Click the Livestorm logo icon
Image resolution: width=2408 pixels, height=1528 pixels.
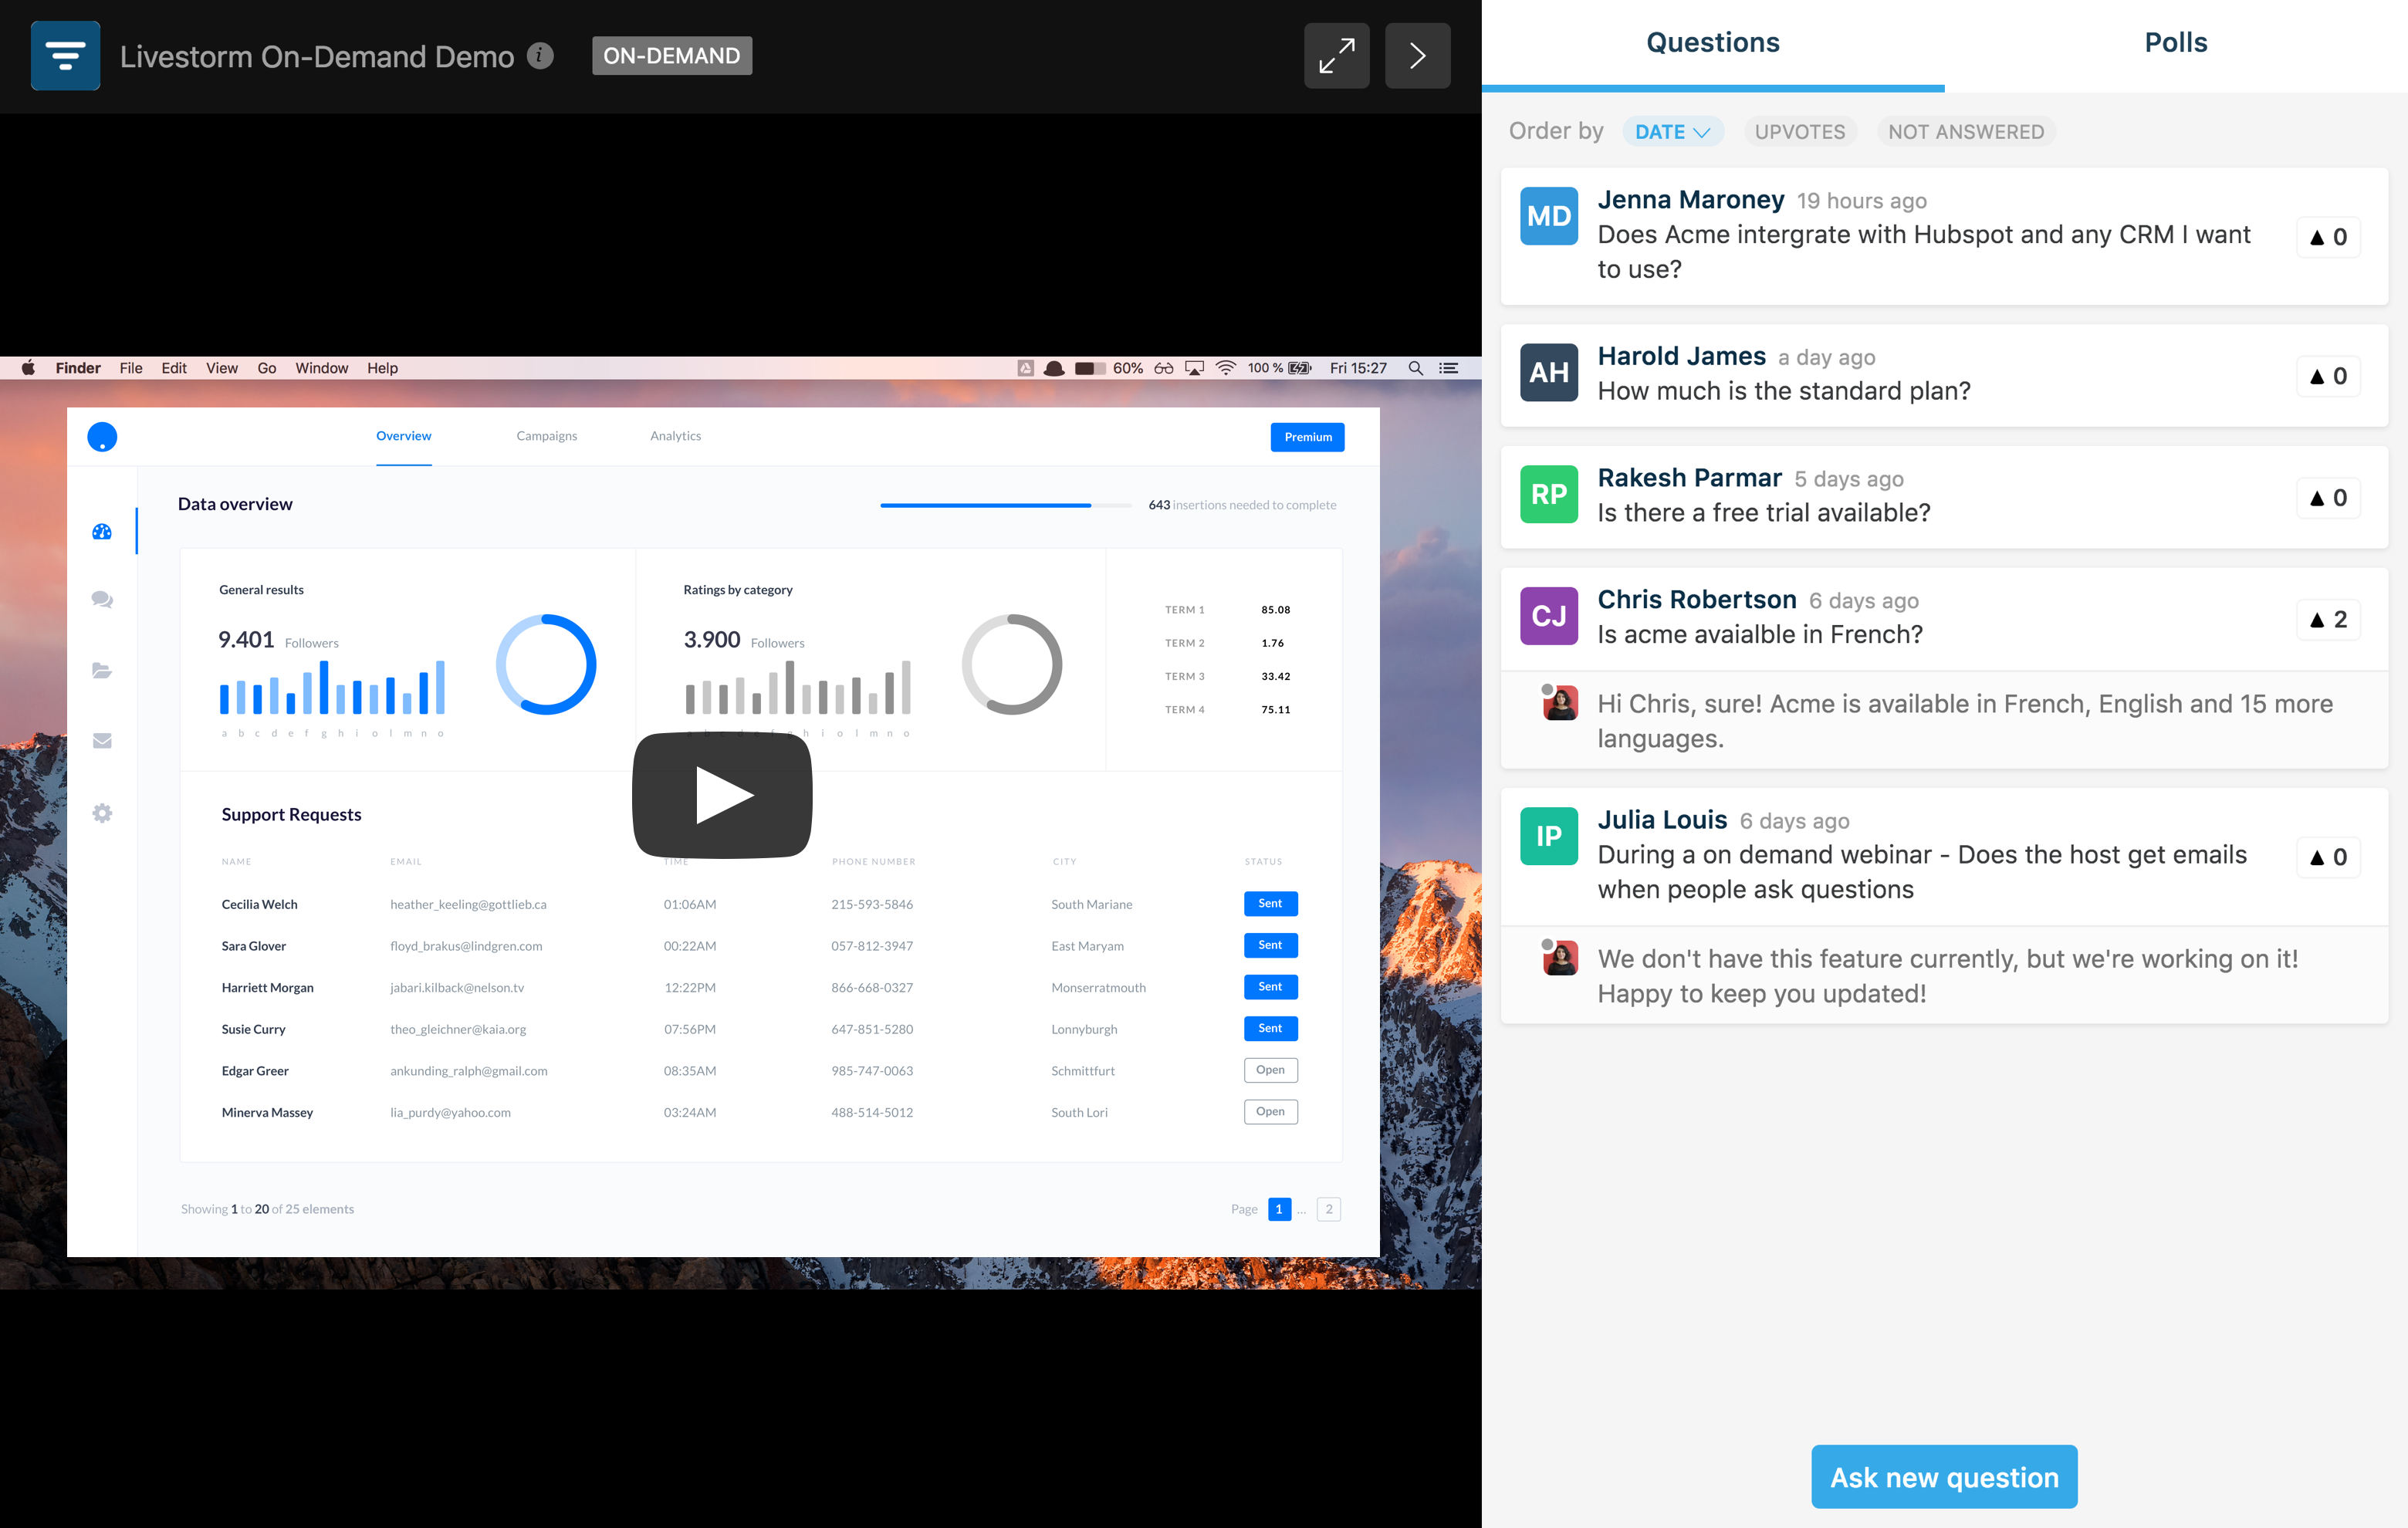(65, 56)
